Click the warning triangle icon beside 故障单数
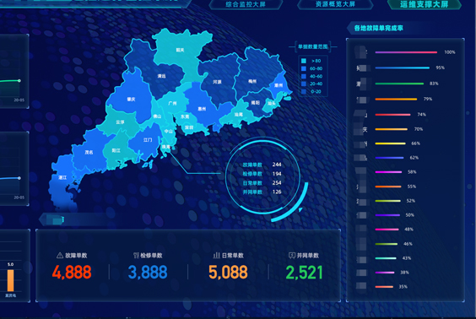 [60, 255]
